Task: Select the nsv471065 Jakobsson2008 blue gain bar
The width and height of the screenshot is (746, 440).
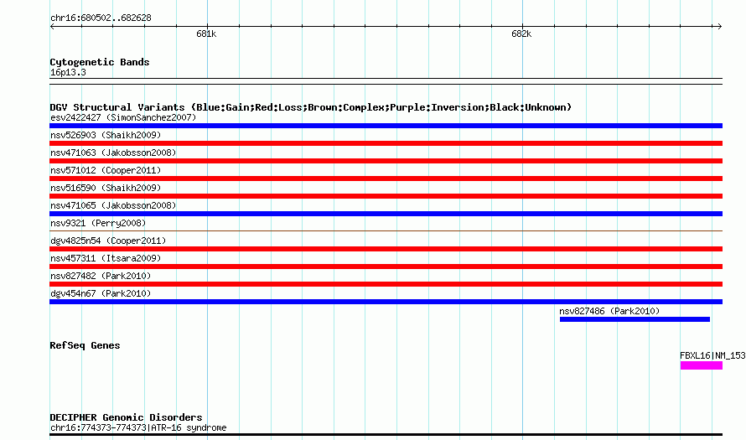Action: [x=386, y=214]
